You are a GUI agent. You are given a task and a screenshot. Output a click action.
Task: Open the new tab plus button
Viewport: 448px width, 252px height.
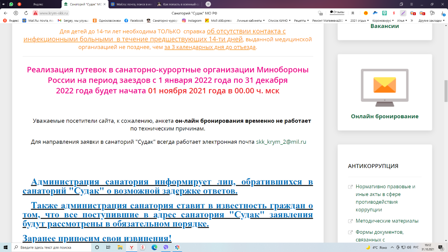[208, 4]
